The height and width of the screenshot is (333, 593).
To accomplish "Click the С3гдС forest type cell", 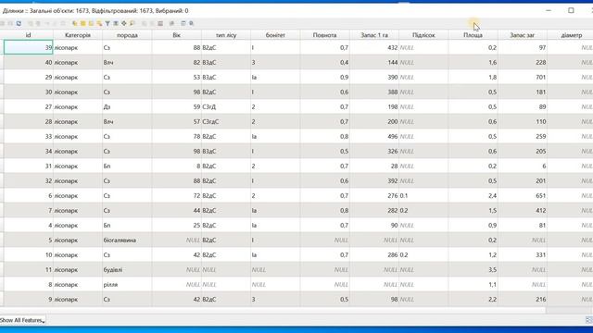I will point(226,121).
